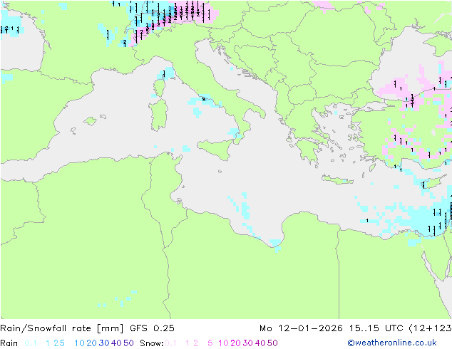
Task: Click the "15..15 UTC" time text
Action: [x=376, y=328]
